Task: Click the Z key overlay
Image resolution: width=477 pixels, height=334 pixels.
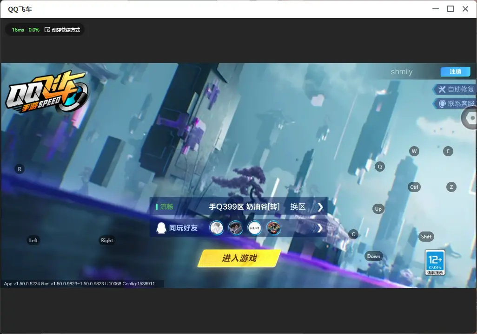Action: click(451, 187)
